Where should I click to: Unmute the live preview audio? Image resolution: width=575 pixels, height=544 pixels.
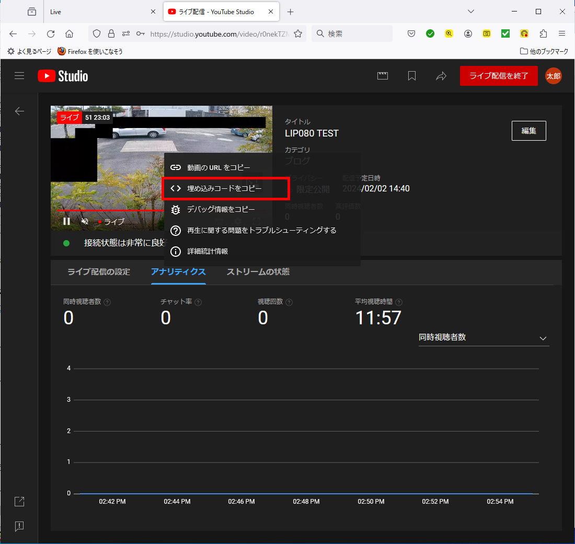85,221
